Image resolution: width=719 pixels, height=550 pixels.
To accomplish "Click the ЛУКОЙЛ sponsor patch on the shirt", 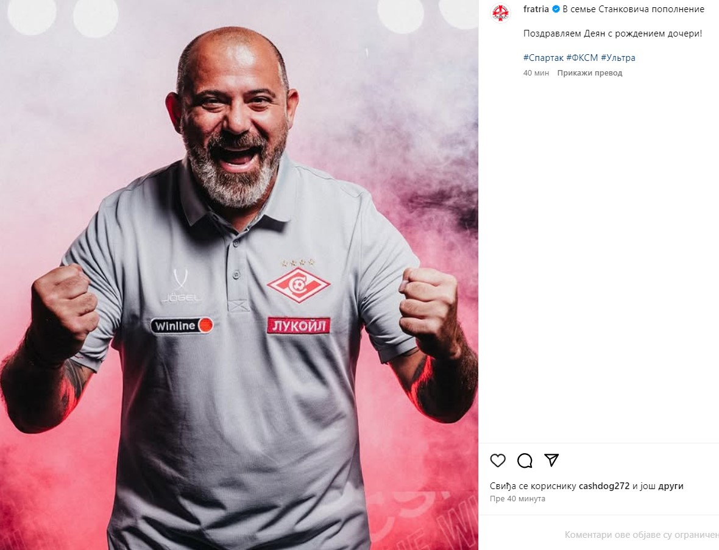I will click(299, 325).
